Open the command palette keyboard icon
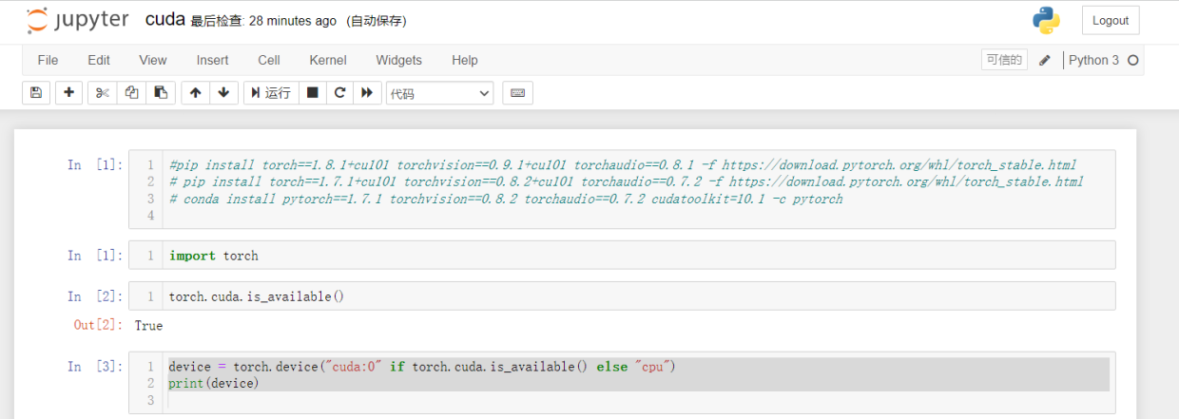Screen dimensions: 1179x419 (518, 93)
